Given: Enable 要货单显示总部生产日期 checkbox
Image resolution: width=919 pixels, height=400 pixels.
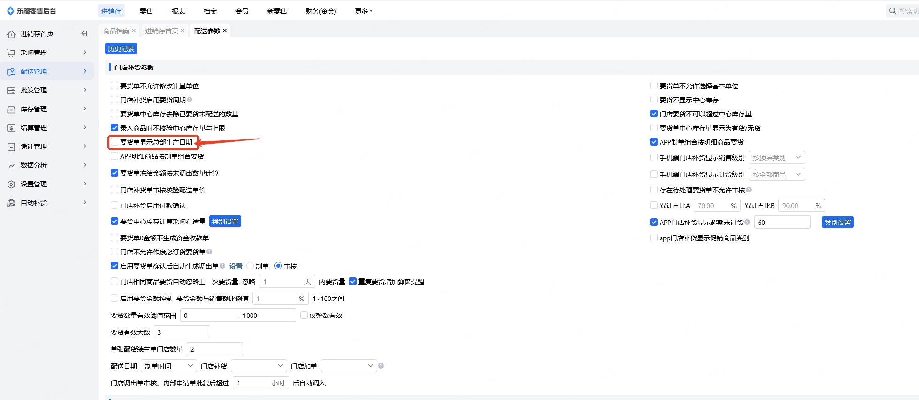Looking at the screenshot, I should 114,142.
